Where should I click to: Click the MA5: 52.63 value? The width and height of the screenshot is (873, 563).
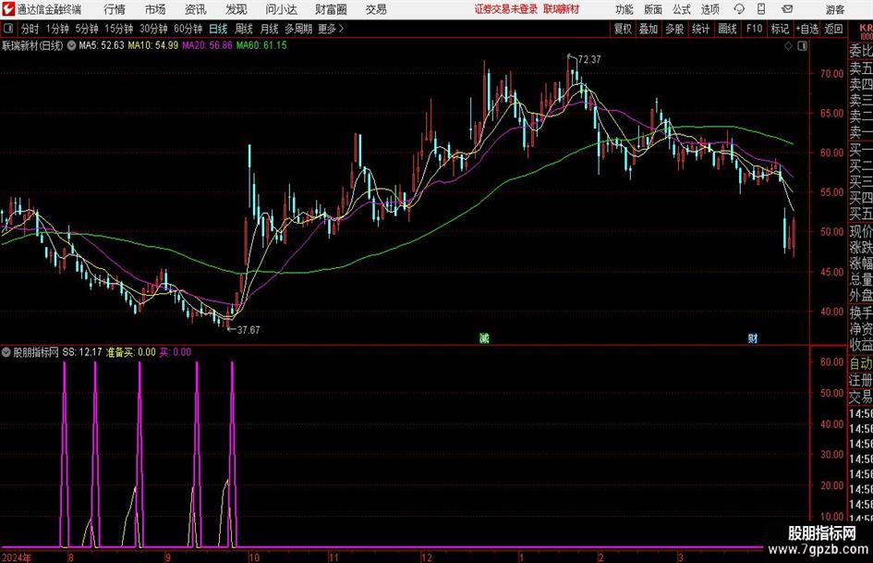102,45
